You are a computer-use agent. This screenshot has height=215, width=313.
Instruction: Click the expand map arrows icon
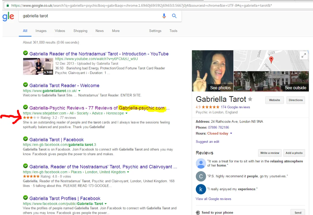pyautogui.click(x=303, y=56)
